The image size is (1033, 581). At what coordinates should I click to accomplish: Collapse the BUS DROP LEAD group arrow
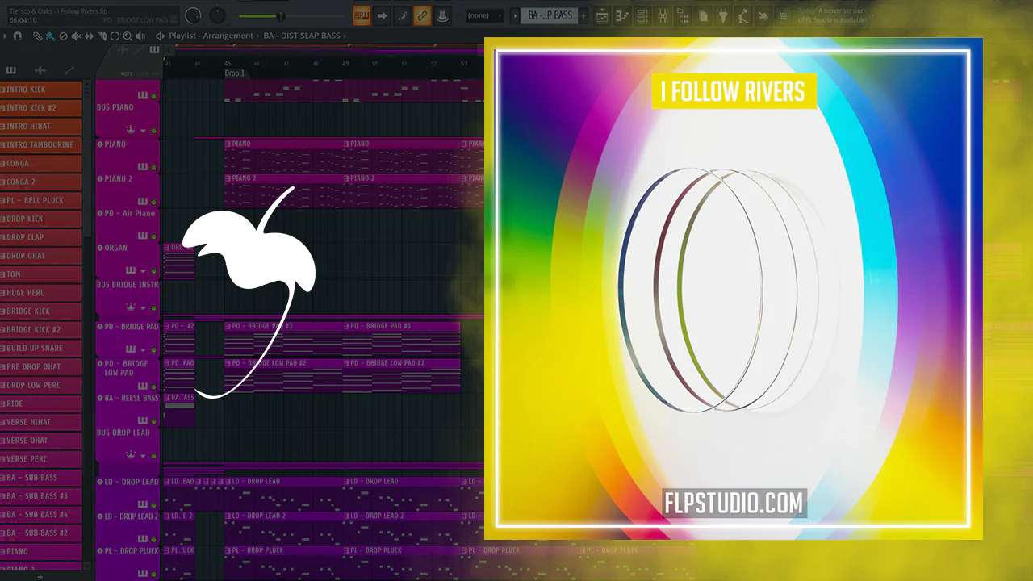click(x=144, y=456)
